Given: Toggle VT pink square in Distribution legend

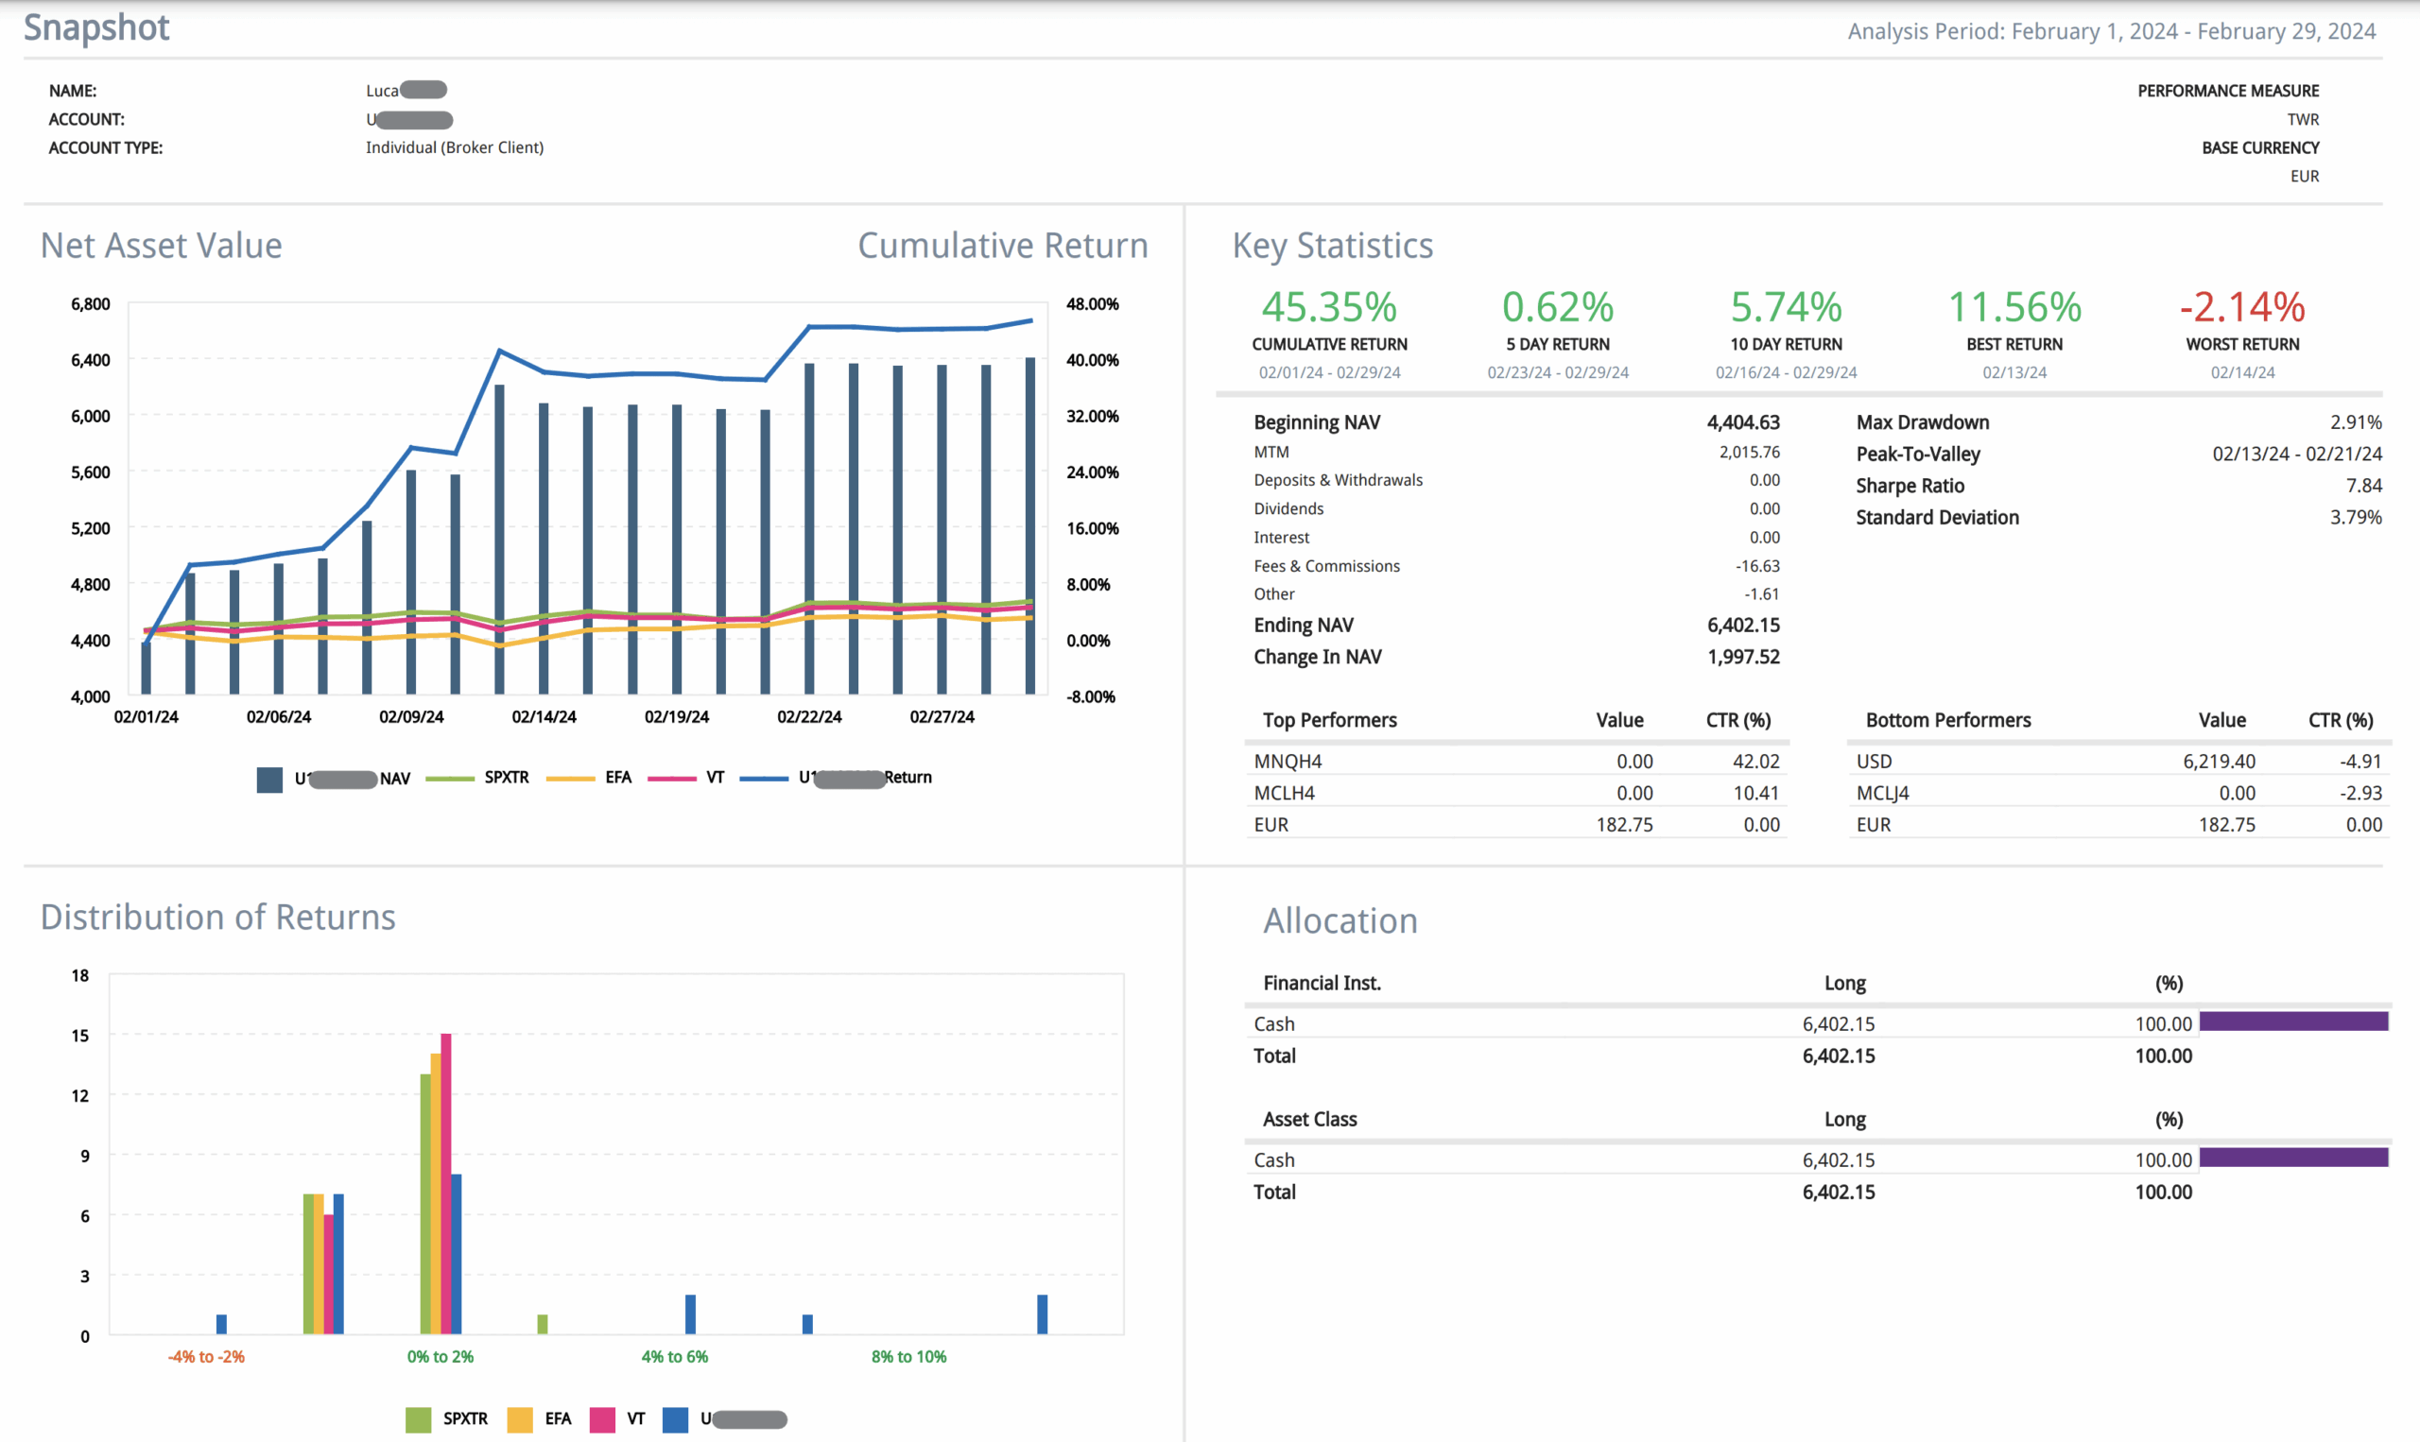Looking at the screenshot, I should coord(602,1419).
